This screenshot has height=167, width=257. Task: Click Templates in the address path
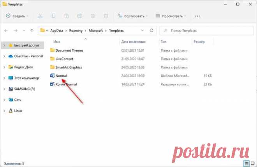pyautogui.click(x=116, y=31)
